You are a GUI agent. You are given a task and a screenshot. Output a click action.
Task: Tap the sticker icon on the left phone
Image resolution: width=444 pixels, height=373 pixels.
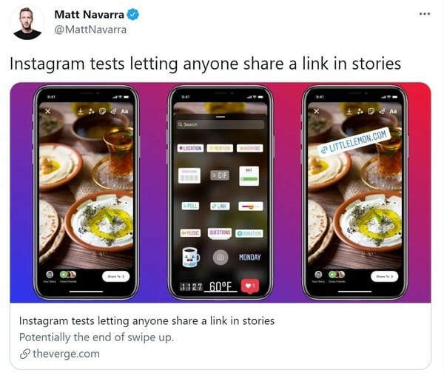pyautogui.click(x=102, y=111)
